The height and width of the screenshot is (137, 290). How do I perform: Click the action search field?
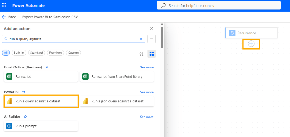73,39
